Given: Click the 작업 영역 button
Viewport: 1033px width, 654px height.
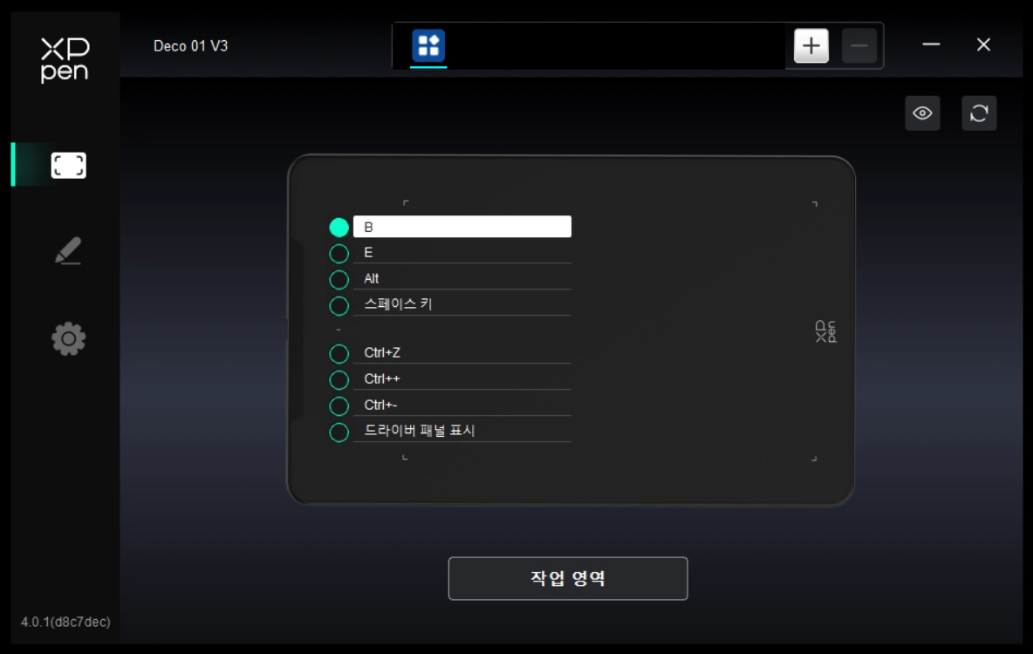Looking at the screenshot, I should click(568, 578).
